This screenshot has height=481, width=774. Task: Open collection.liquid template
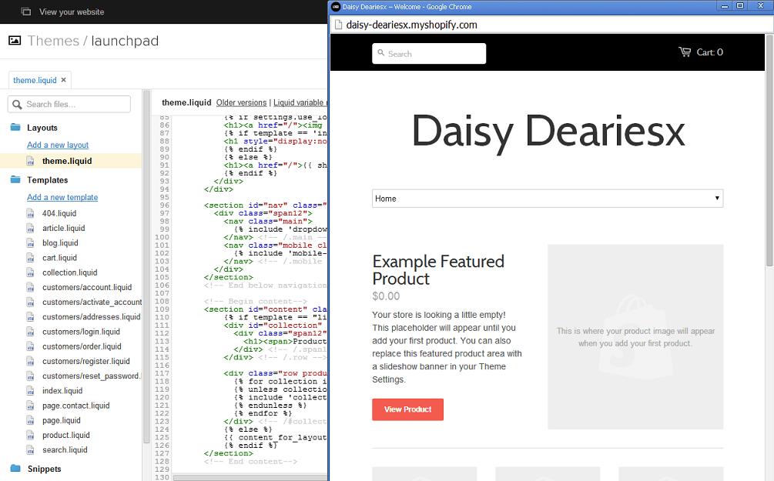coord(69,272)
